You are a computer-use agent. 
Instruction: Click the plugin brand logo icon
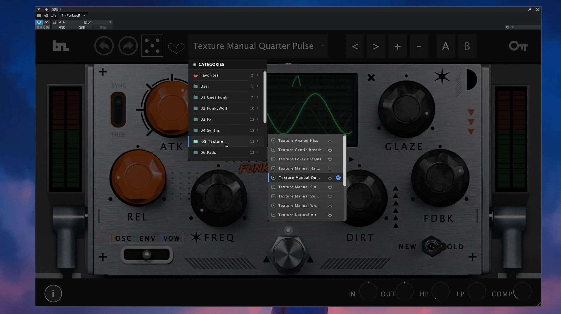60,46
